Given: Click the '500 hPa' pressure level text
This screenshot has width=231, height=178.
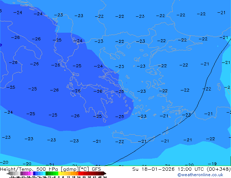Looking at the screenshot, I should click(47, 169).
